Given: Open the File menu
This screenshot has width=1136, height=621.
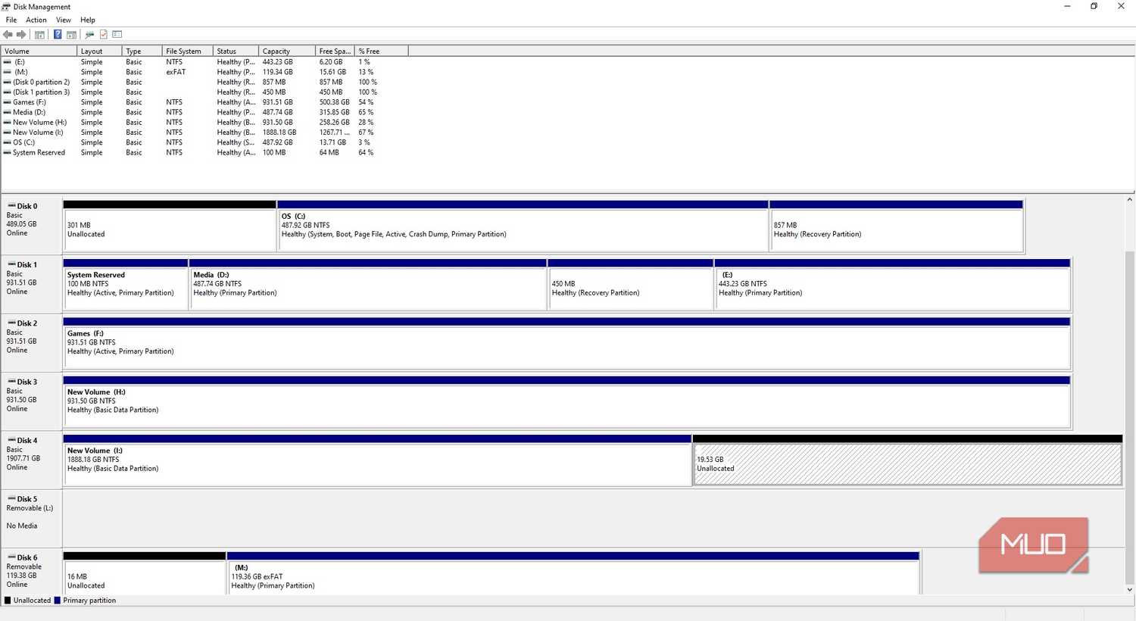Looking at the screenshot, I should click(x=11, y=20).
